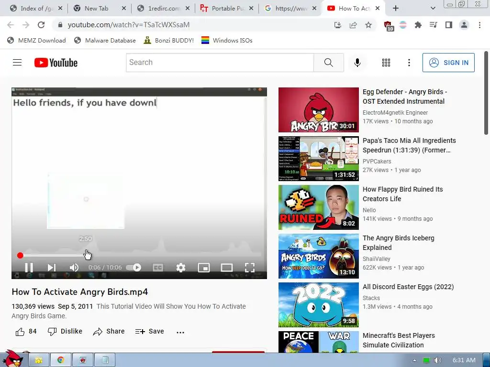Open YouTube apps grid
The width and height of the screenshot is (490, 367).
pyautogui.click(x=386, y=63)
